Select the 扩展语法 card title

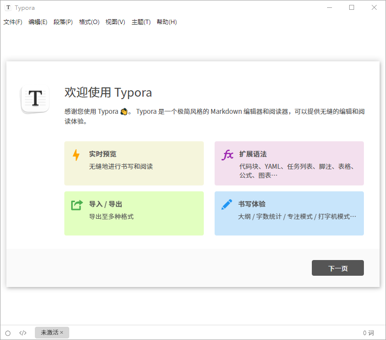click(253, 154)
